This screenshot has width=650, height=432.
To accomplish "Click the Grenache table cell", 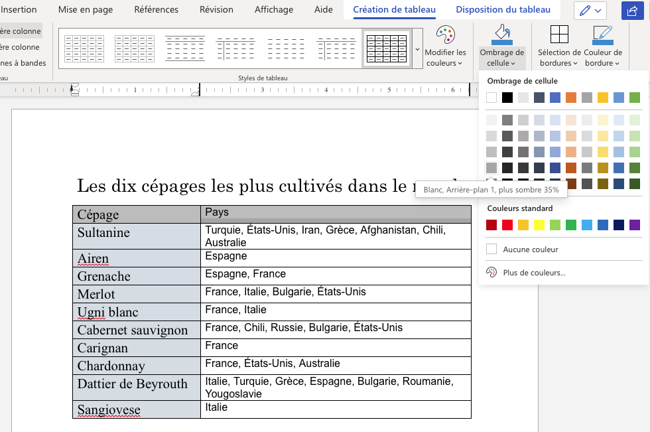I will (x=137, y=275).
